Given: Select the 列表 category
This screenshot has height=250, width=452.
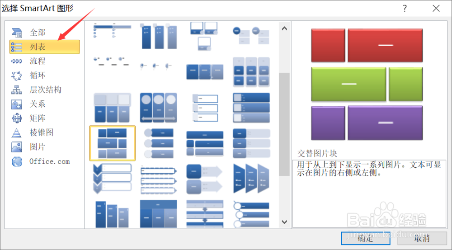Looking at the screenshot, I should pyautogui.click(x=45, y=47).
